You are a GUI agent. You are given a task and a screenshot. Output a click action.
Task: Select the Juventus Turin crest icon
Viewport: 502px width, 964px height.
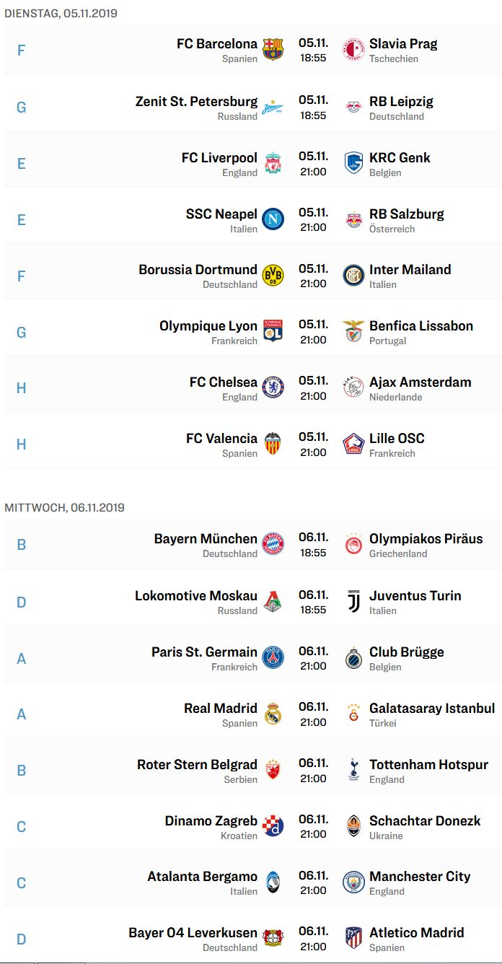tap(353, 601)
